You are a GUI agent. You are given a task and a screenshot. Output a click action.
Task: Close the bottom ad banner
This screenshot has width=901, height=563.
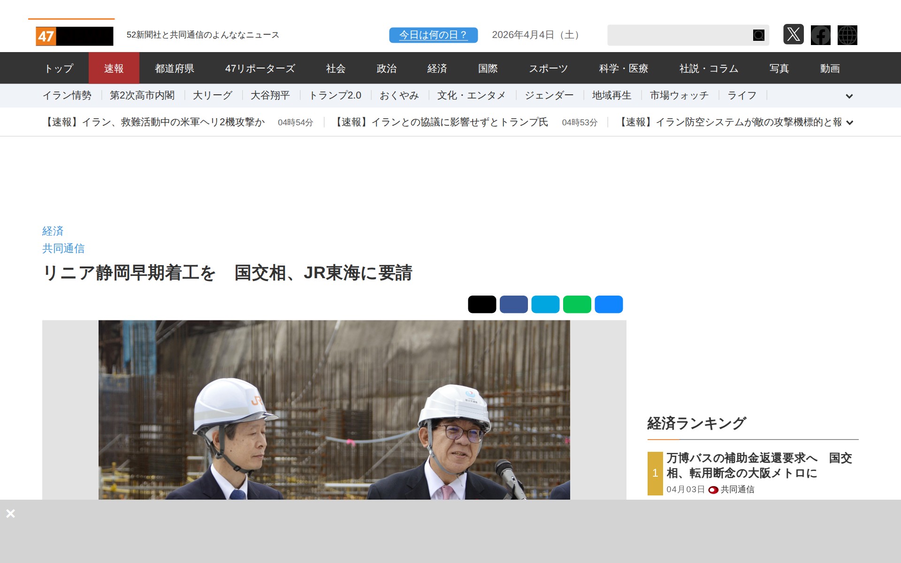(x=11, y=513)
